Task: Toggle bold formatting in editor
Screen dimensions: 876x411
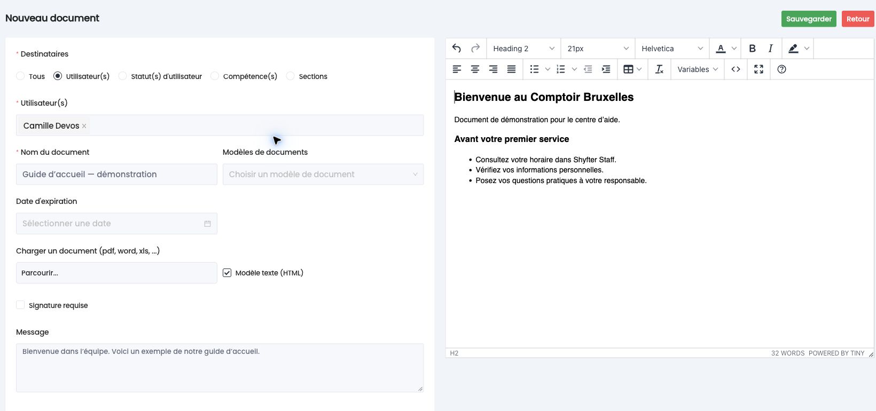Action: (x=752, y=49)
